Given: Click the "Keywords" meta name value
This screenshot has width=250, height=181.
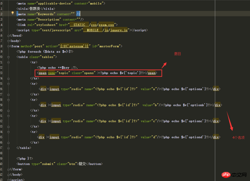Looking at the screenshot, I should click(46, 14).
